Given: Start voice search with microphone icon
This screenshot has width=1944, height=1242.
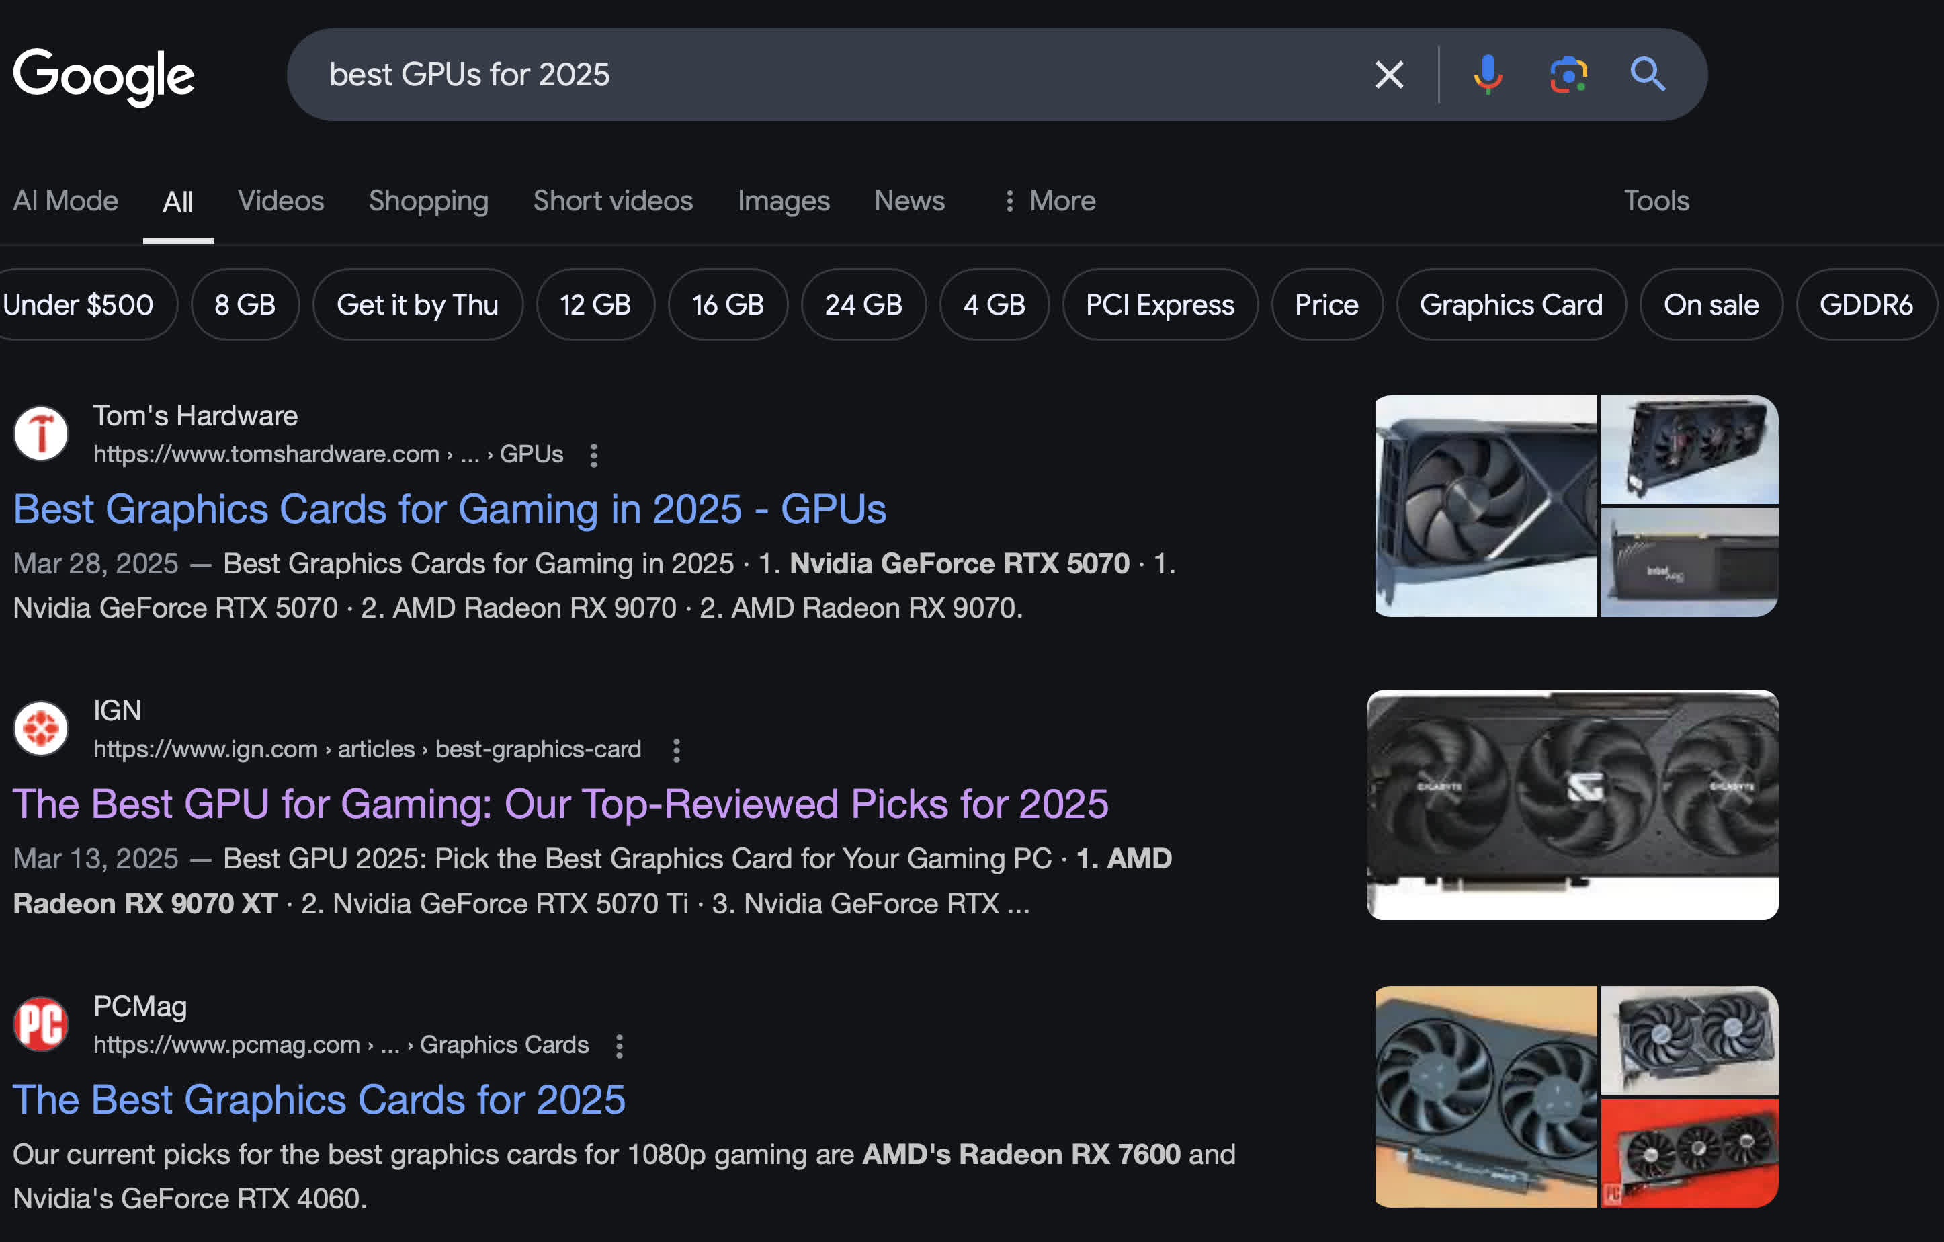Looking at the screenshot, I should pos(1487,75).
